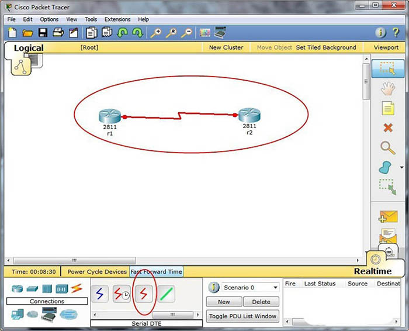Open the Options menu

point(49,19)
